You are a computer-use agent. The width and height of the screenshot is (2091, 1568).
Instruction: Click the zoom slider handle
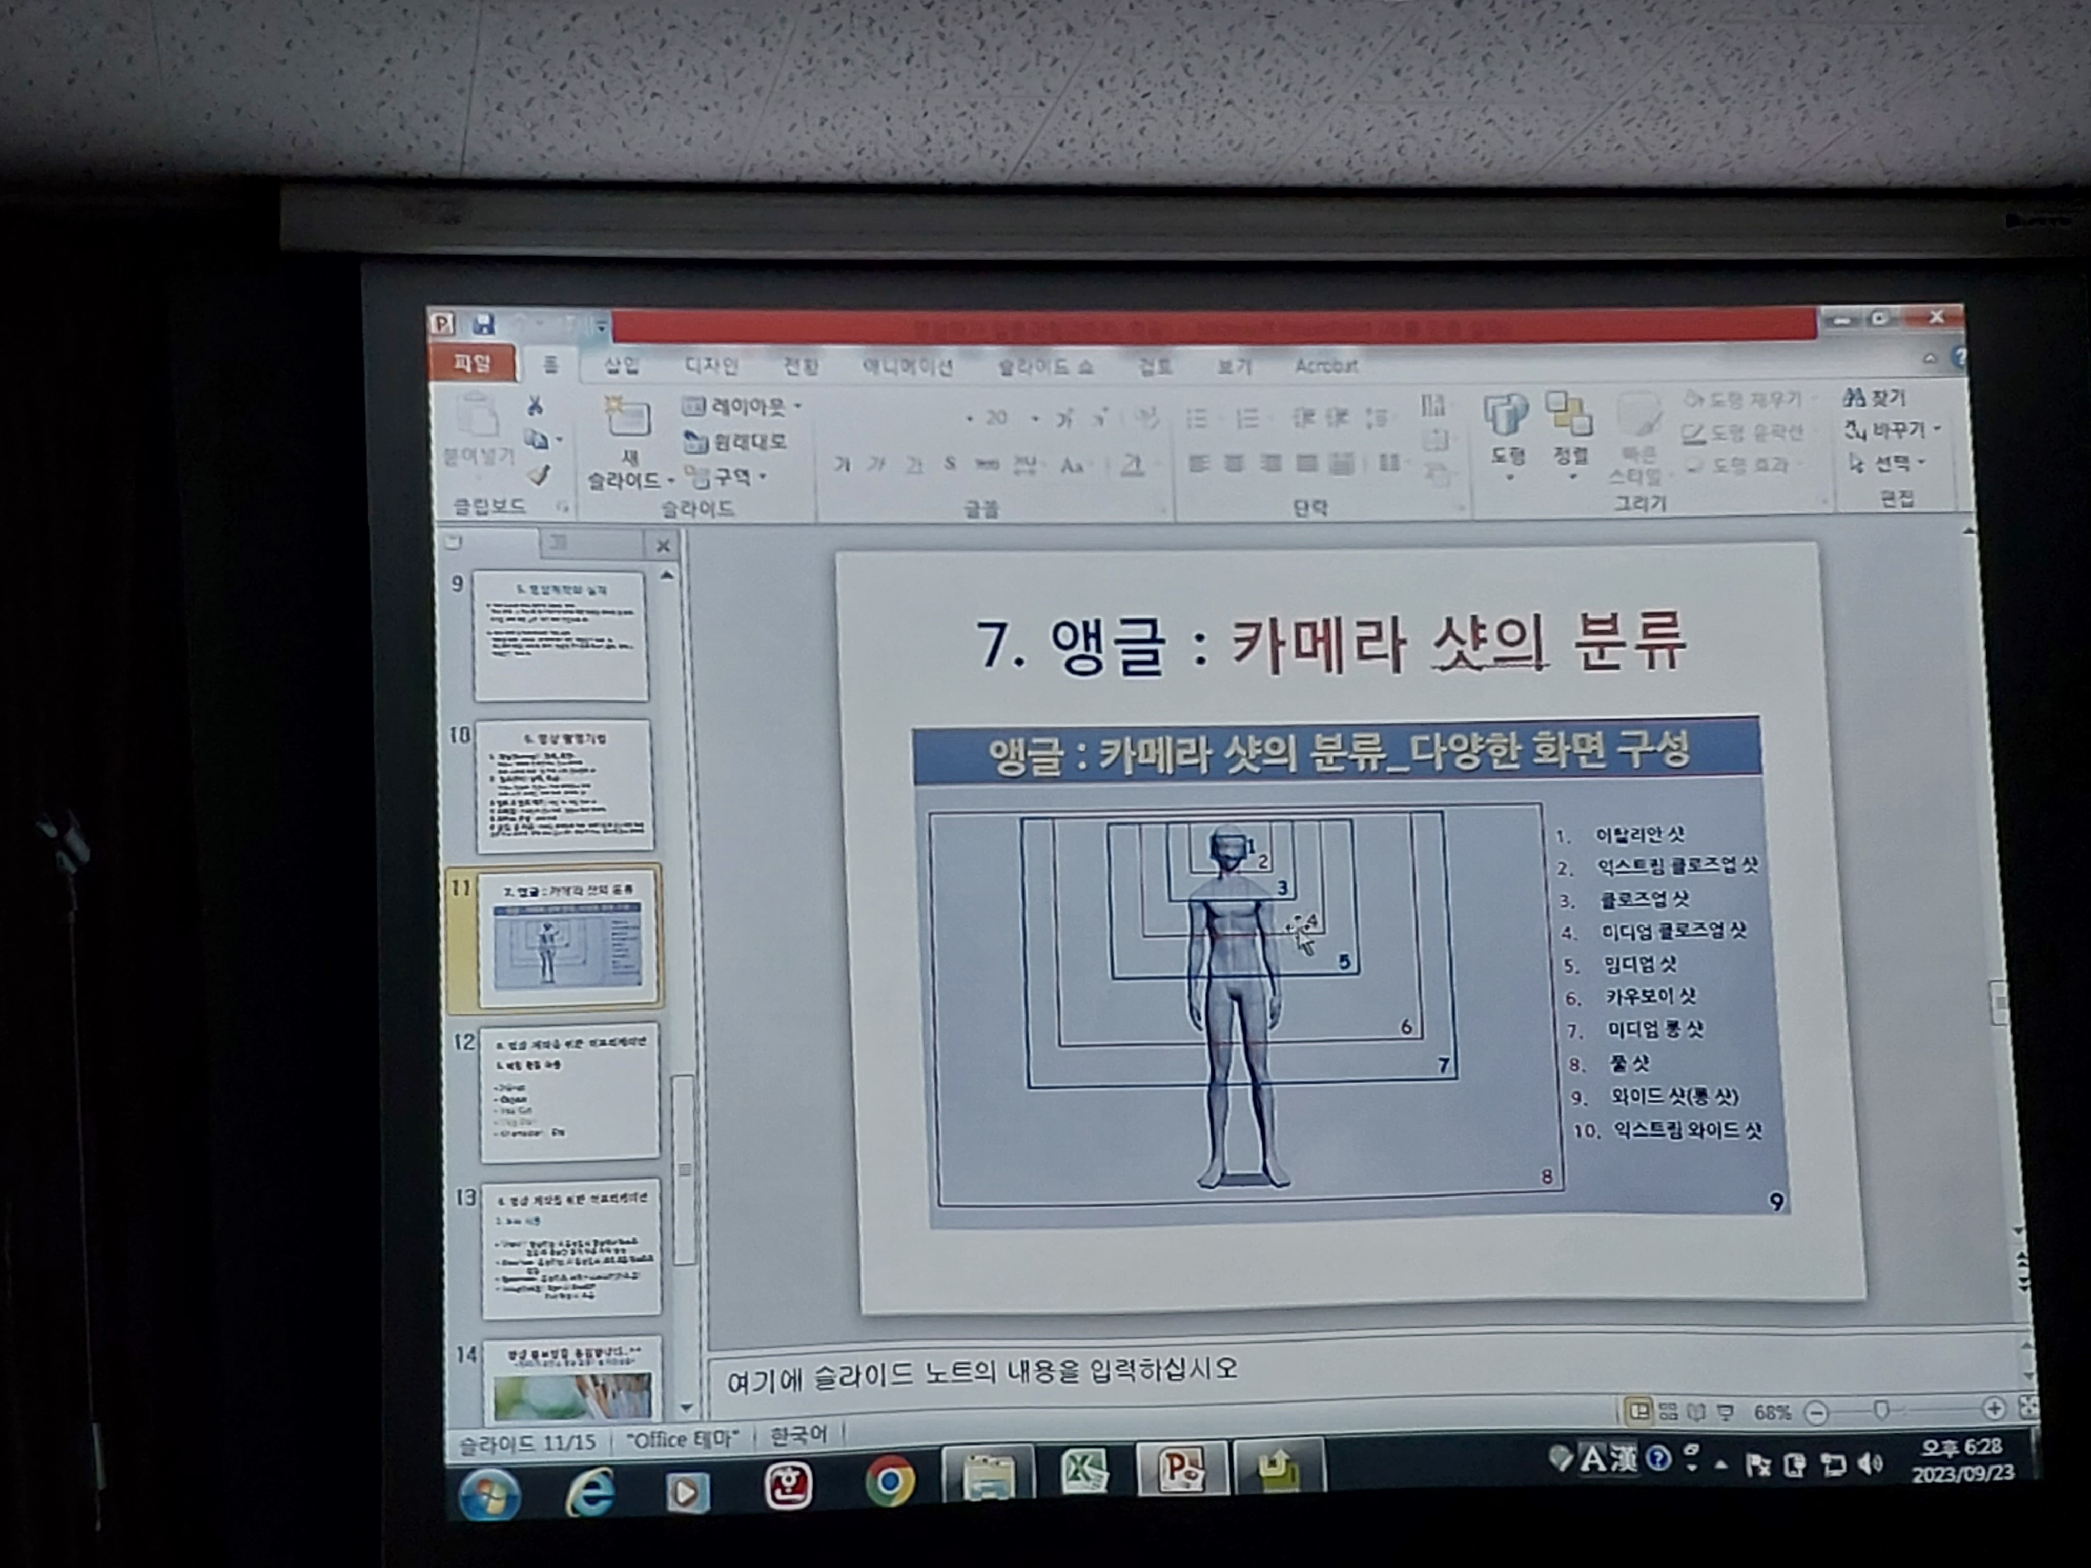coord(1881,1410)
